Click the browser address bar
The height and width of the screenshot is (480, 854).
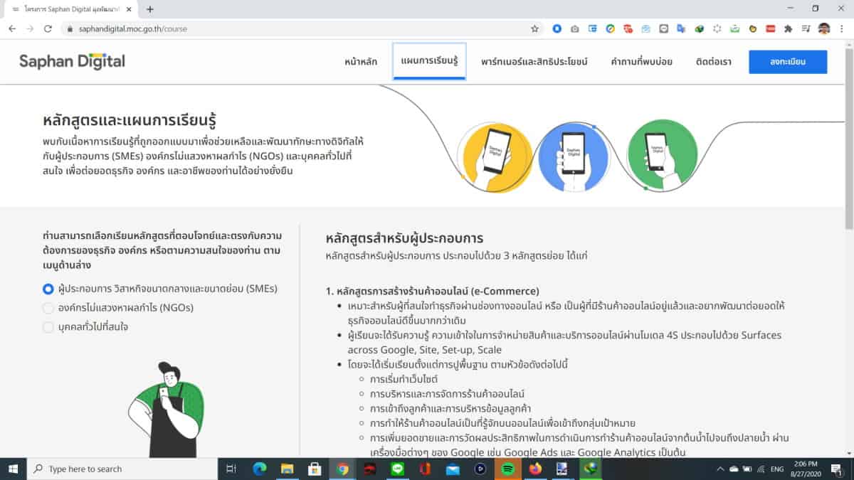click(285, 29)
